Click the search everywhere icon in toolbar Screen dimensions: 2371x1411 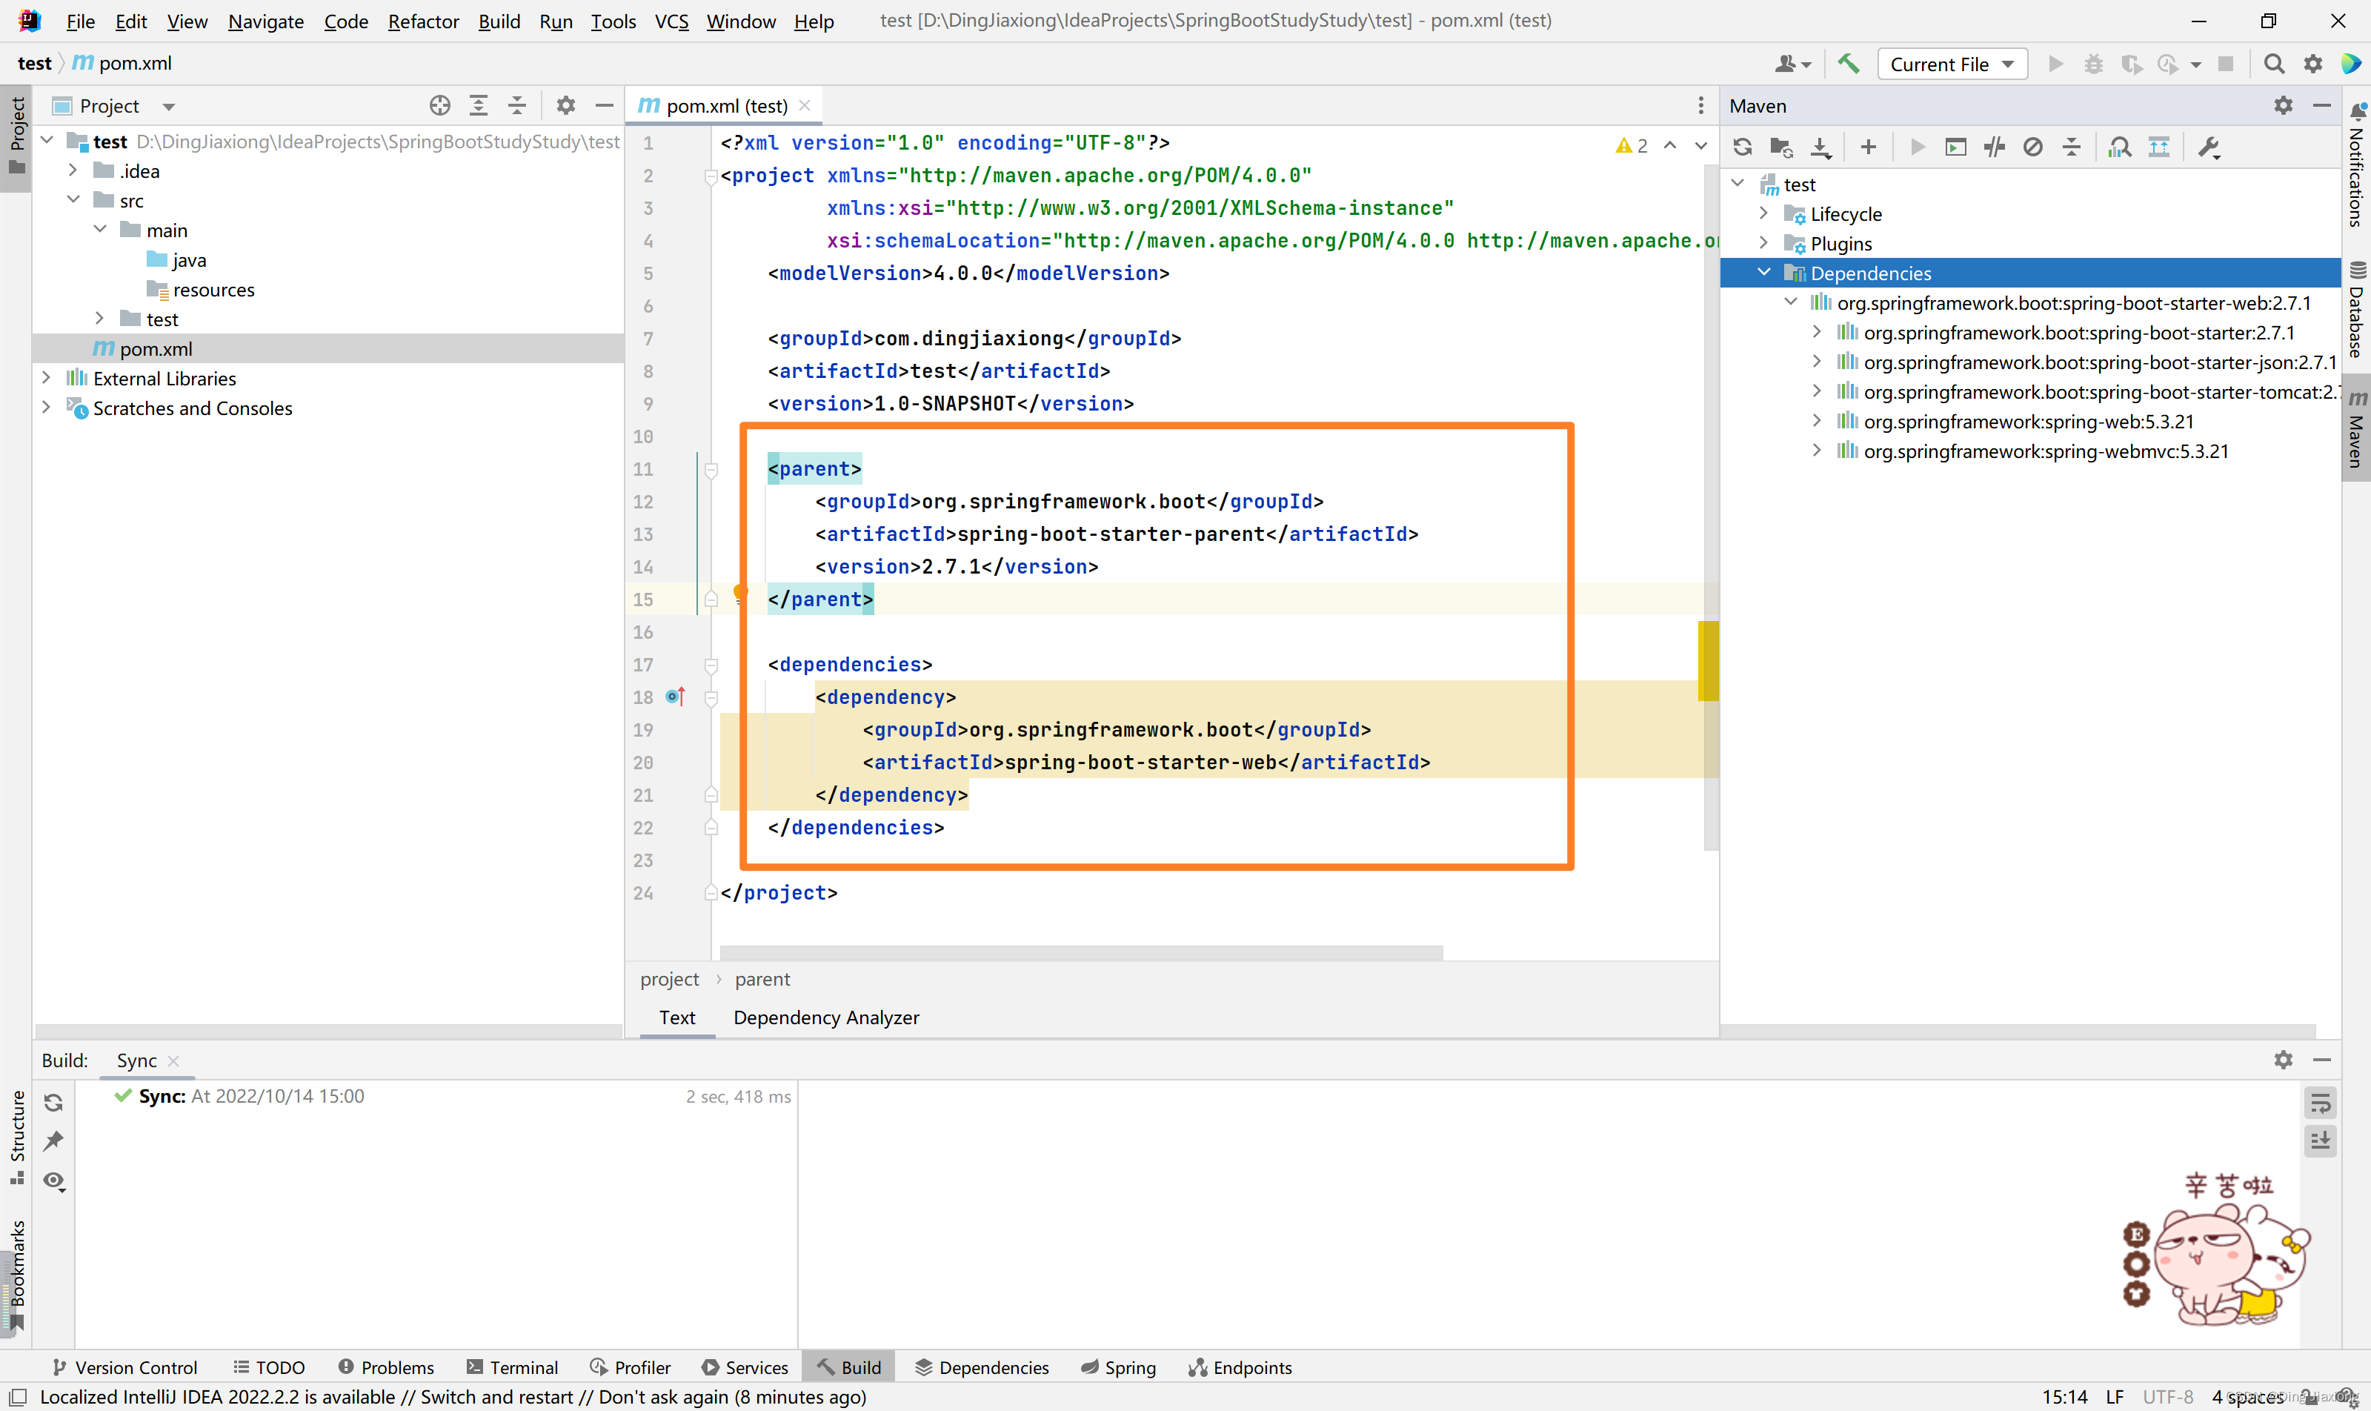pos(2275,64)
